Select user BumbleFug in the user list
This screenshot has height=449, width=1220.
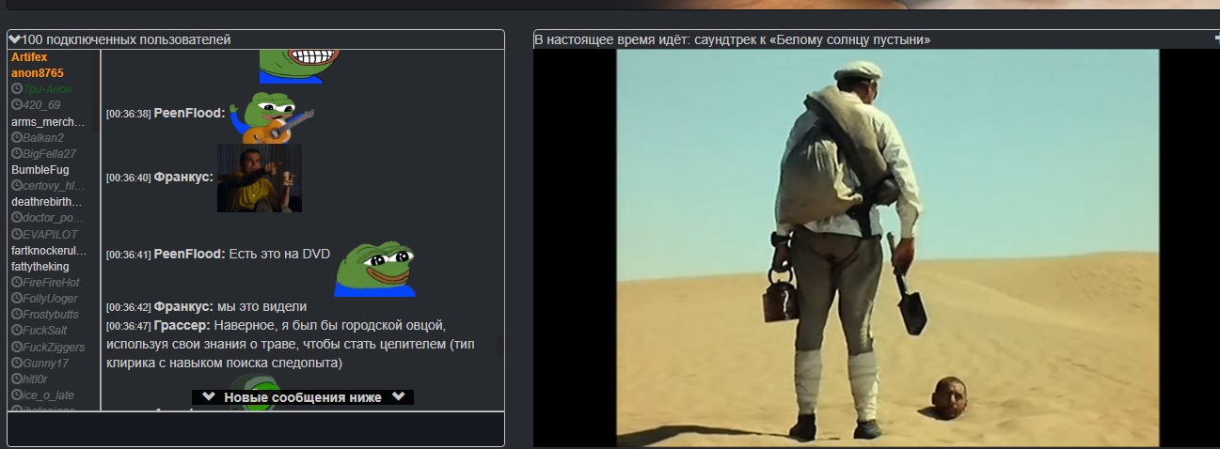pos(40,170)
